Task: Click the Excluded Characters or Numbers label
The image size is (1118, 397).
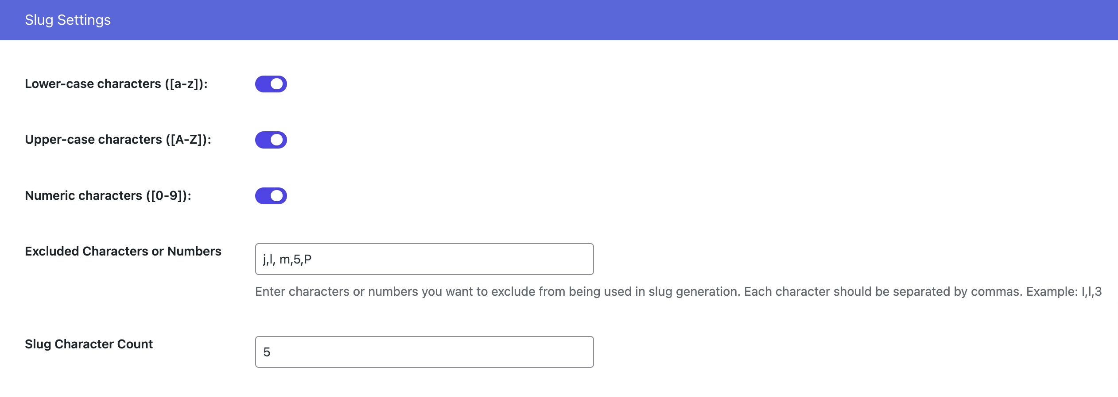Action: coord(123,251)
